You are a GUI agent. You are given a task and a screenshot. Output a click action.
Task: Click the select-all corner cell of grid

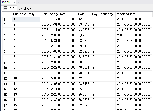point(7,14)
